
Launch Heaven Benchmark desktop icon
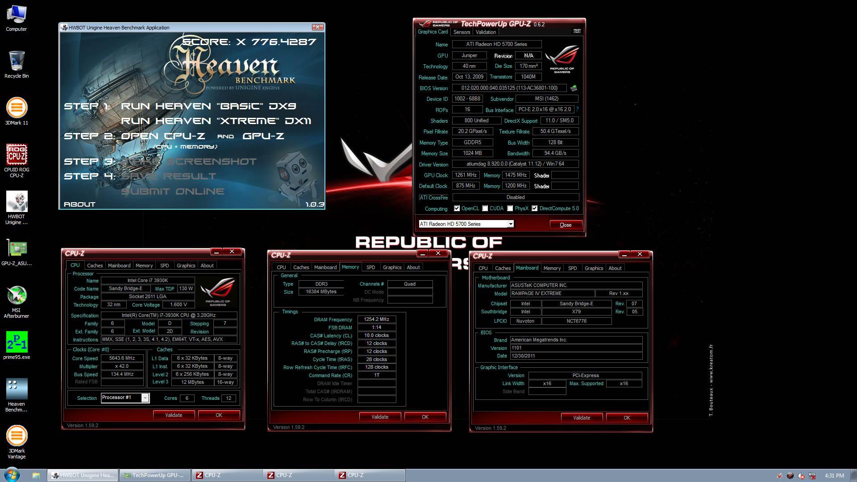(x=17, y=396)
